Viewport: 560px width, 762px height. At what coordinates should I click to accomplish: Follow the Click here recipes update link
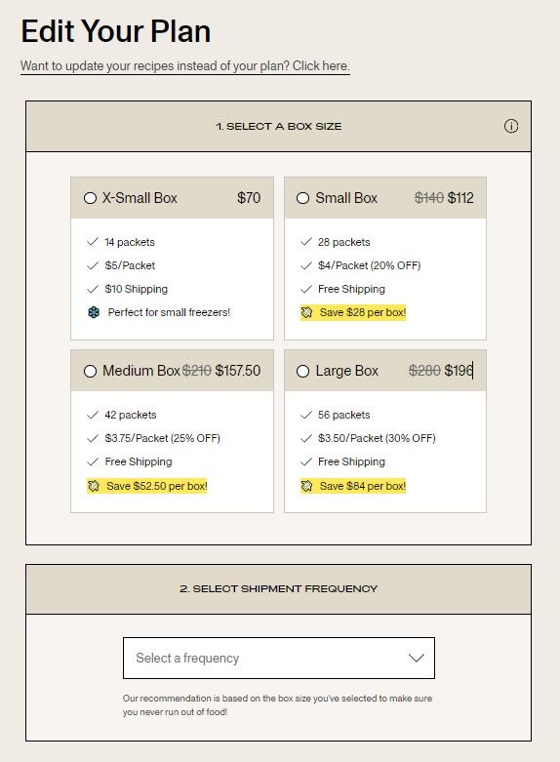[321, 65]
